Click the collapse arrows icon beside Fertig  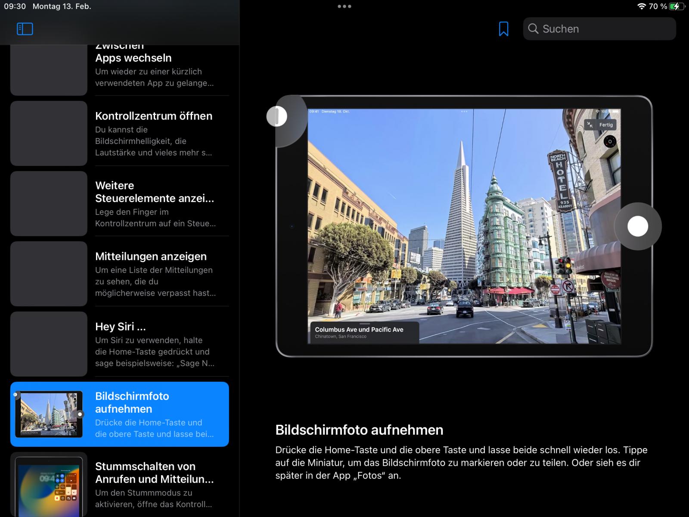tap(590, 125)
